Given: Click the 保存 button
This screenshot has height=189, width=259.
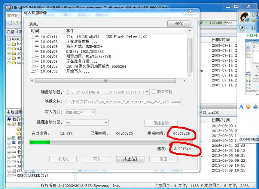Looking at the screenshot, I should pyautogui.click(x=179, y=24).
